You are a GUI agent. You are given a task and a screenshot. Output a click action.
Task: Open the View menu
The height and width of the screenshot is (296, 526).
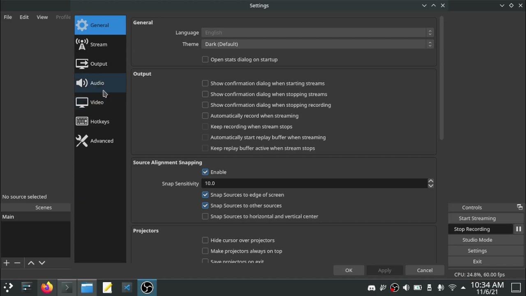(42, 17)
